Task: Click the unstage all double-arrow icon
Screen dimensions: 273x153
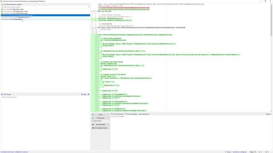Action: click(x=2, y=94)
